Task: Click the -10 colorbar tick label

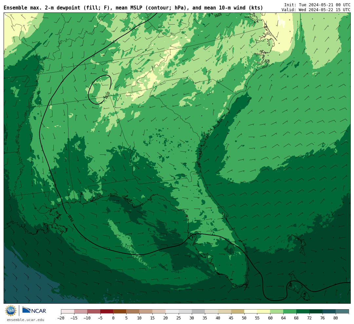Action: point(87,318)
